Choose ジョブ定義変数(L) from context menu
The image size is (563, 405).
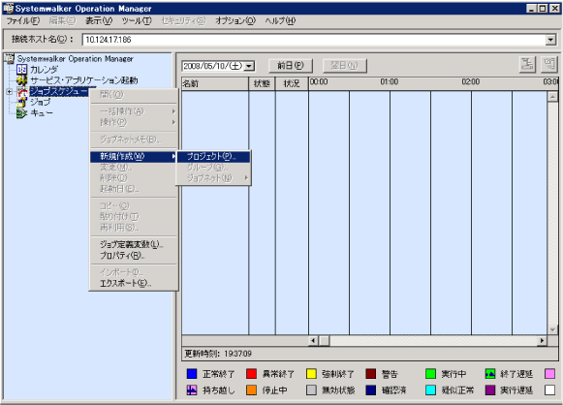click(133, 244)
